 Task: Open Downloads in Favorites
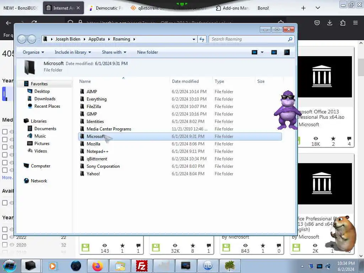(x=45, y=99)
